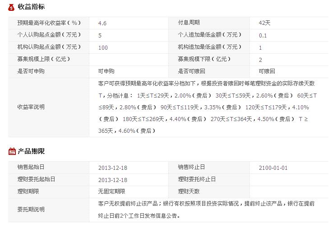Click the 委托期说明 row label

31,210
